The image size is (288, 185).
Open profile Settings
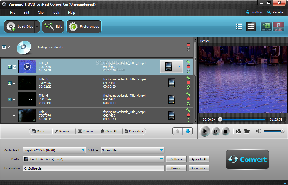click(x=176, y=159)
